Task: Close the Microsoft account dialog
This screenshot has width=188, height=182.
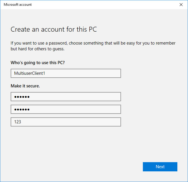Action: (181, 5)
